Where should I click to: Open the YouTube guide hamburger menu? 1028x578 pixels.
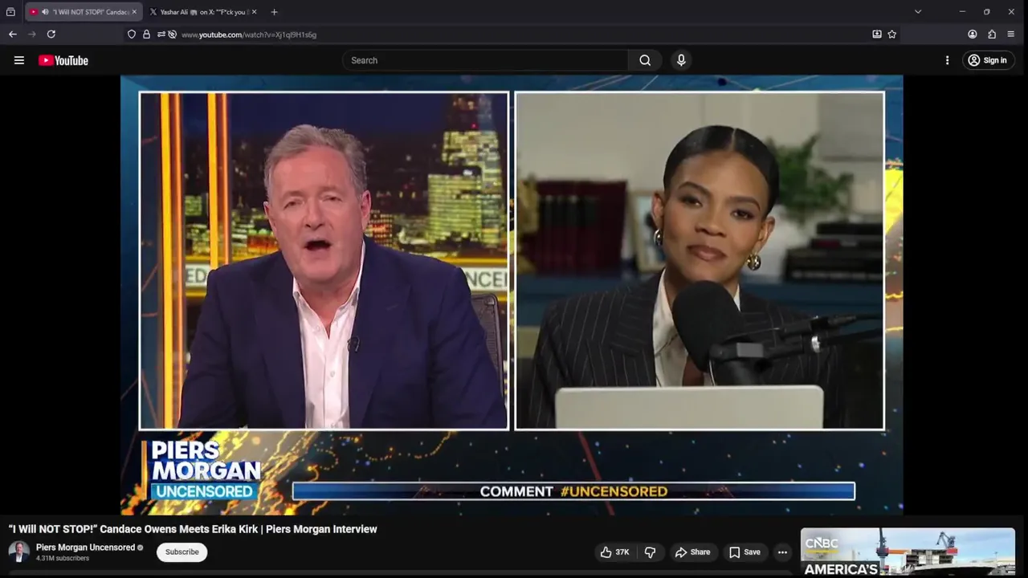point(19,60)
